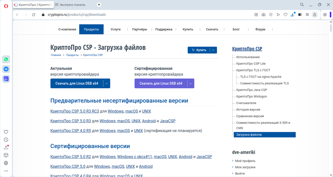Expand dropdown arrow of purple Скачать button

point(191,84)
